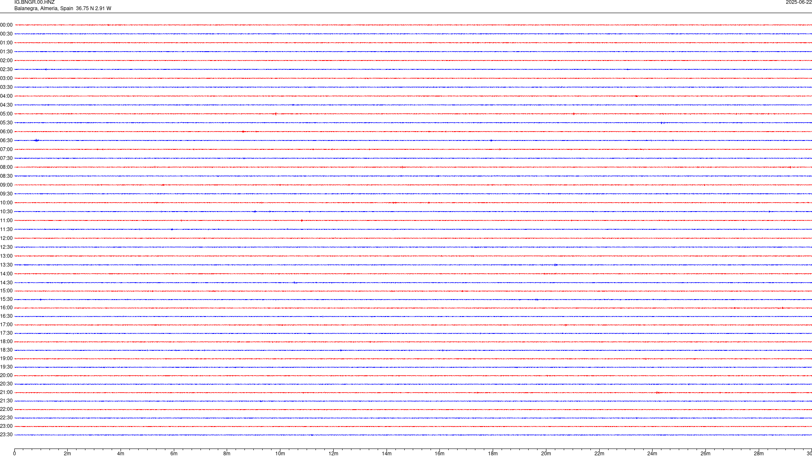
Task: Click the station code IG.BNGR.00.HNZ
Action: click(x=34, y=3)
